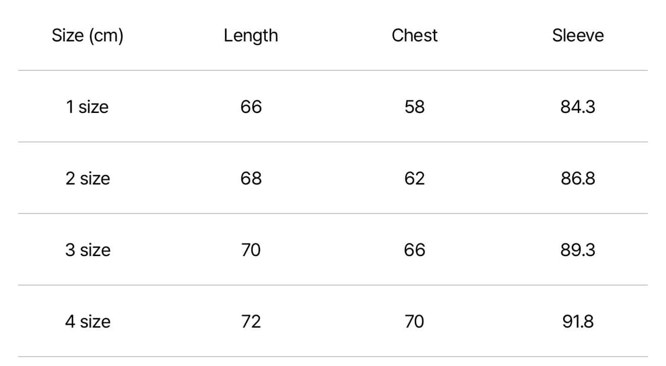This screenshot has width=666, height=366.
Task: Click the sleeve value 84.3
Action: 578,107
